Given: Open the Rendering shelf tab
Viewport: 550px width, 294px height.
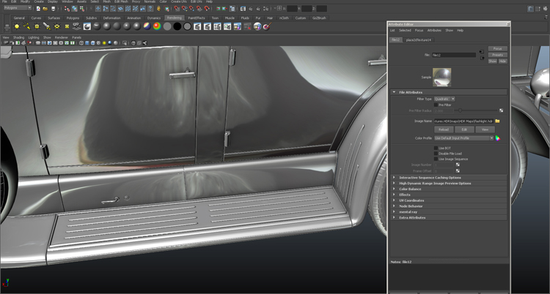Looking at the screenshot, I should click(174, 18).
